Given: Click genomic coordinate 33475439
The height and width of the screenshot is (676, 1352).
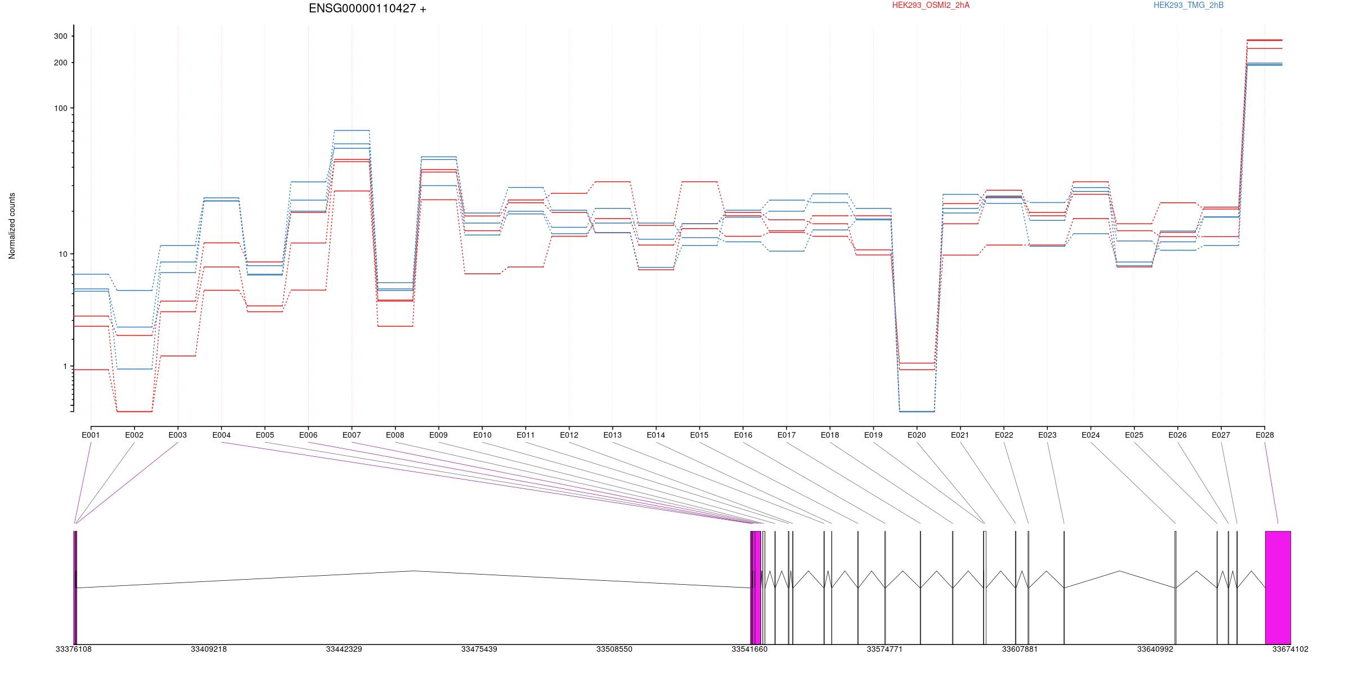Looking at the screenshot, I should 479,649.
